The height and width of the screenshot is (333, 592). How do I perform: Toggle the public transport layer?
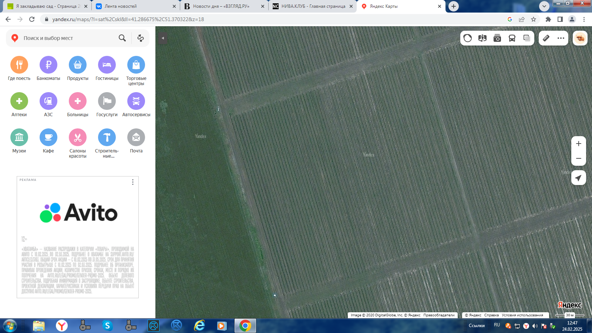pos(512,38)
